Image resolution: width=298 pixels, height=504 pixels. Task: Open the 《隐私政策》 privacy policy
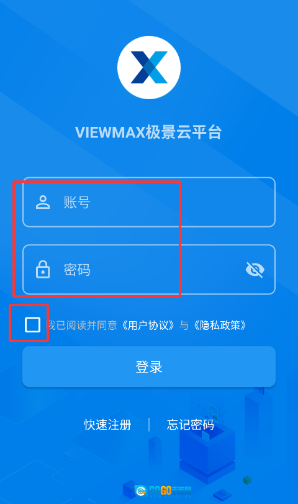point(221,325)
